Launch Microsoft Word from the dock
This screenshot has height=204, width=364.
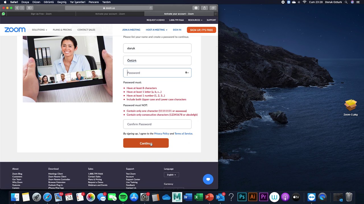[188, 197]
